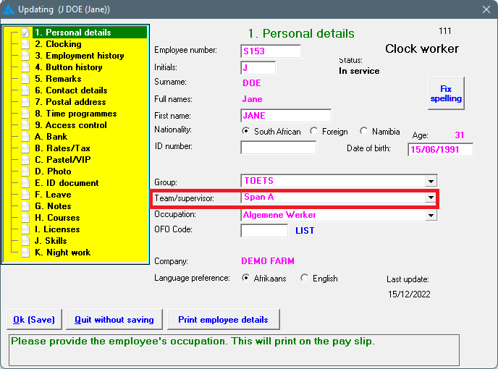Click Ok (Save) button
The height and width of the screenshot is (369, 498).
tap(34, 320)
